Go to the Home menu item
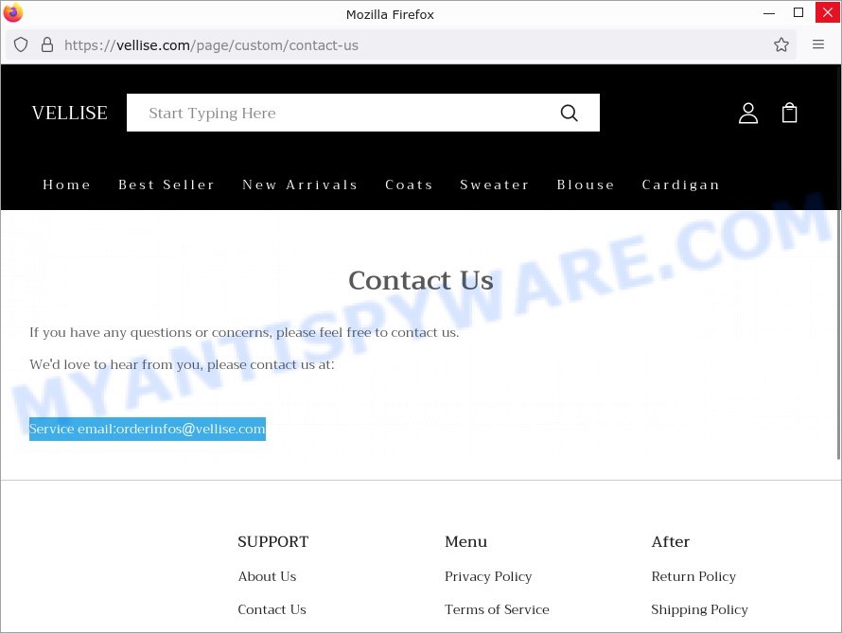The height and width of the screenshot is (633, 842). tap(66, 185)
